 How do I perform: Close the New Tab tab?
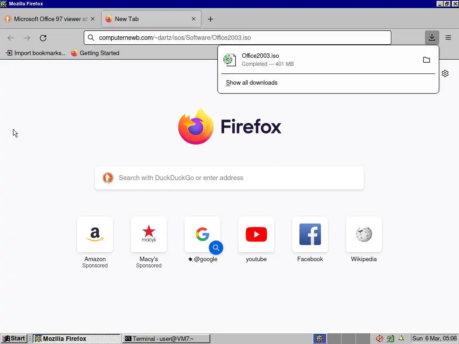tap(194, 19)
